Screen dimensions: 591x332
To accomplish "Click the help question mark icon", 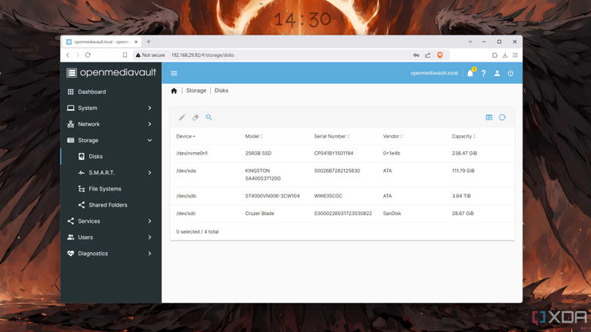I will click(x=483, y=74).
